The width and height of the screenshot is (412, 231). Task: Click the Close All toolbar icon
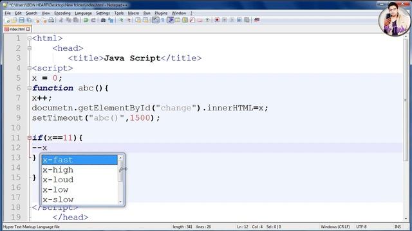pos(45,20)
